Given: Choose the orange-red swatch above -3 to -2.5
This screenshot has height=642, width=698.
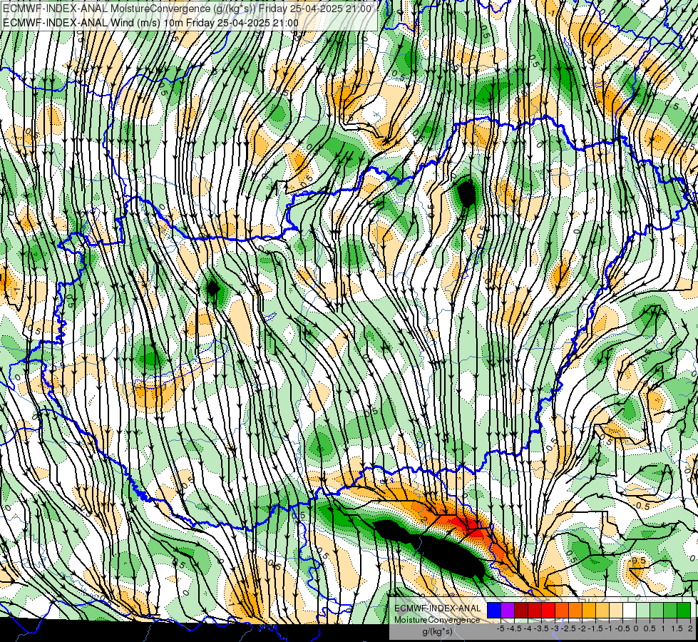Looking at the screenshot, I should click(562, 611).
